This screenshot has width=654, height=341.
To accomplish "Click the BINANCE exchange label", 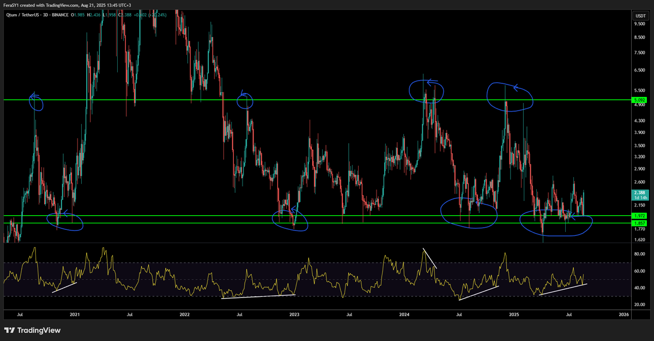I will coord(59,16).
